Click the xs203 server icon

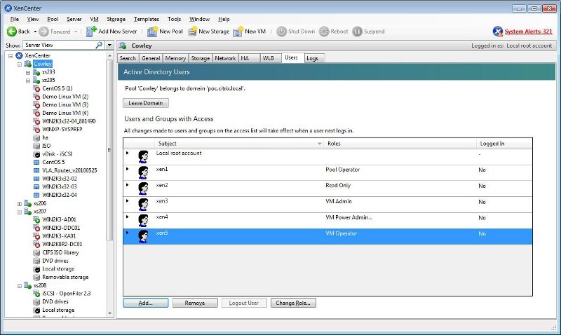[36, 72]
